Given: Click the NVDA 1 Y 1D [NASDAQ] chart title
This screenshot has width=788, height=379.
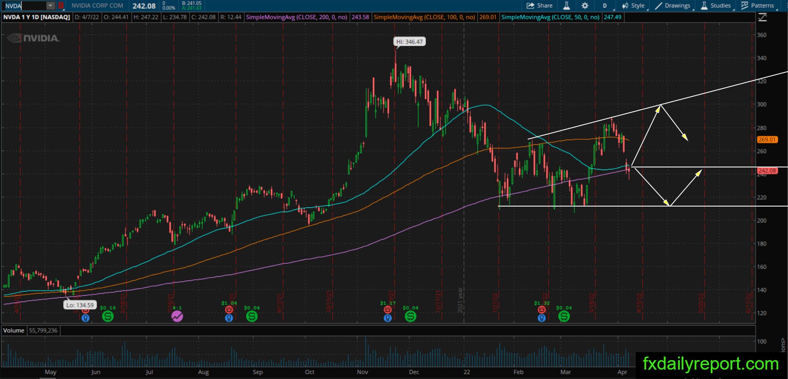Looking at the screenshot, I should click(x=37, y=17).
